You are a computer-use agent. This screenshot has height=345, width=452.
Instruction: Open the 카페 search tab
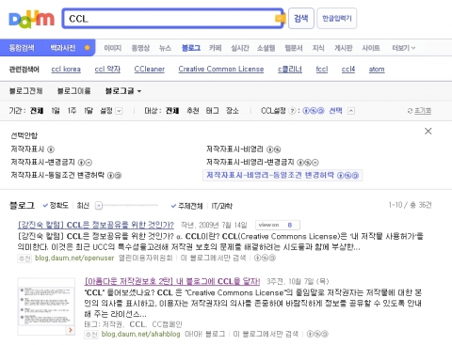[x=216, y=48]
